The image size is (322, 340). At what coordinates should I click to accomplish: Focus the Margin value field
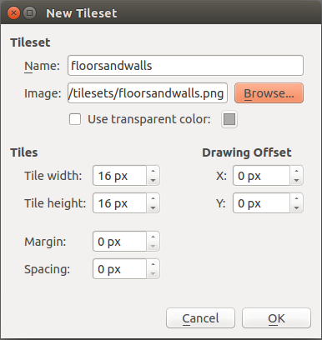[x=120, y=242]
